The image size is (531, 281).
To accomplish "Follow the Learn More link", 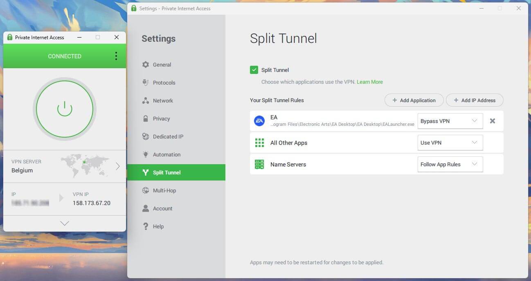I will click(370, 82).
